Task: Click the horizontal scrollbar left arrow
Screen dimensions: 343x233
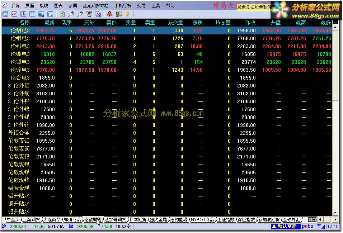Action: (x=320, y=219)
